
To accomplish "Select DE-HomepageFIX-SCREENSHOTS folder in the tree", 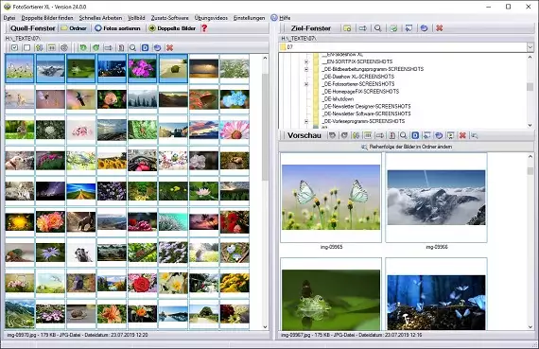I will click(360, 92).
